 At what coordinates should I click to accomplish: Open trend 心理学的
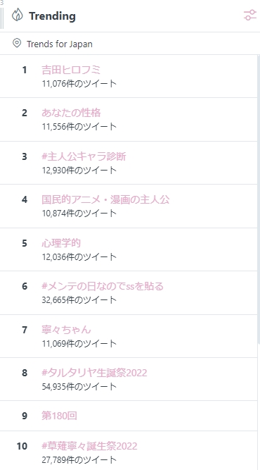61,243
